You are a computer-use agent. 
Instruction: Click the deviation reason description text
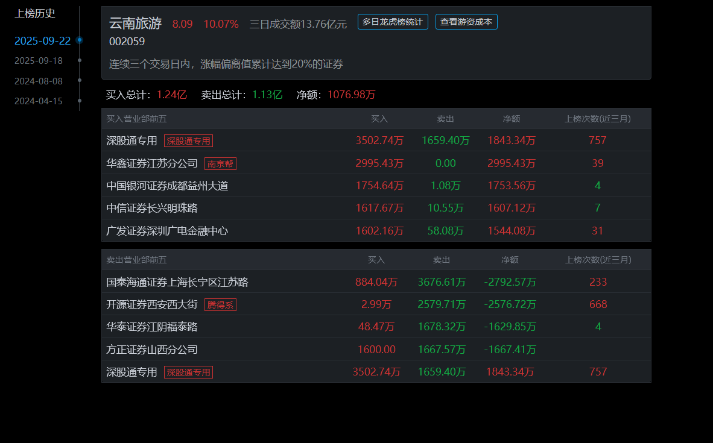click(x=226, y=64)
